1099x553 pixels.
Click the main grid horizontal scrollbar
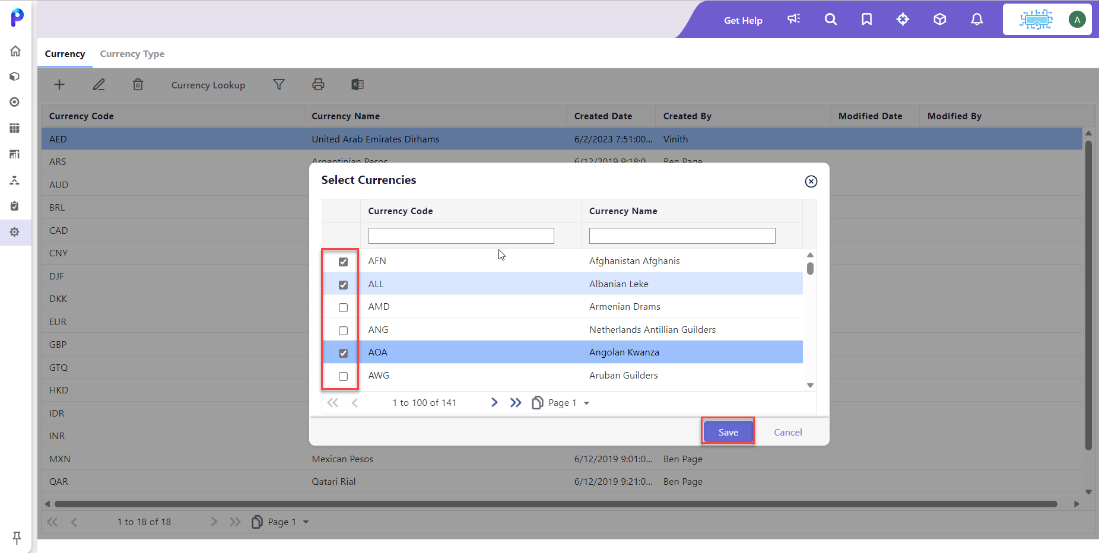pyautogui.click(x=555, y=504)
